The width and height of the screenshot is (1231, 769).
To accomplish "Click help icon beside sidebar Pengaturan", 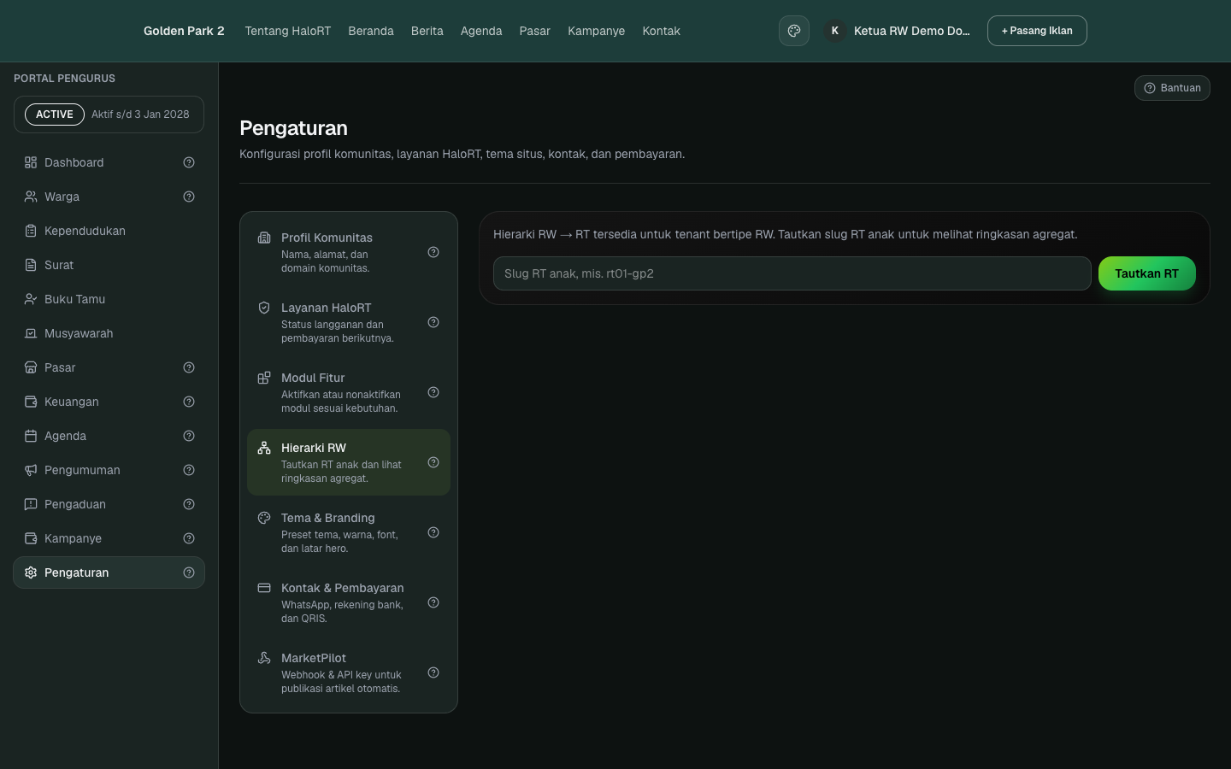I will click(189, 572).
